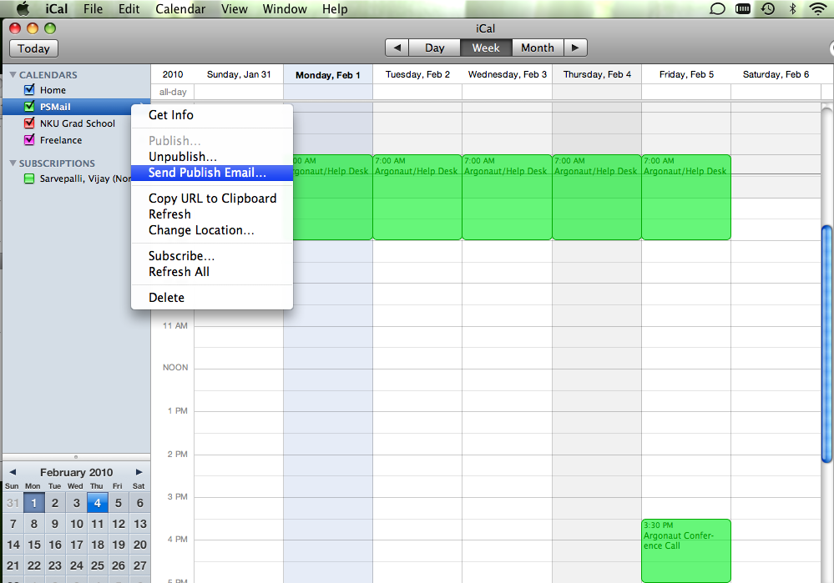This screenshot has height=583, width=834.
Task: Toggle the Home calendar checkbox
Action: (29, 90)
